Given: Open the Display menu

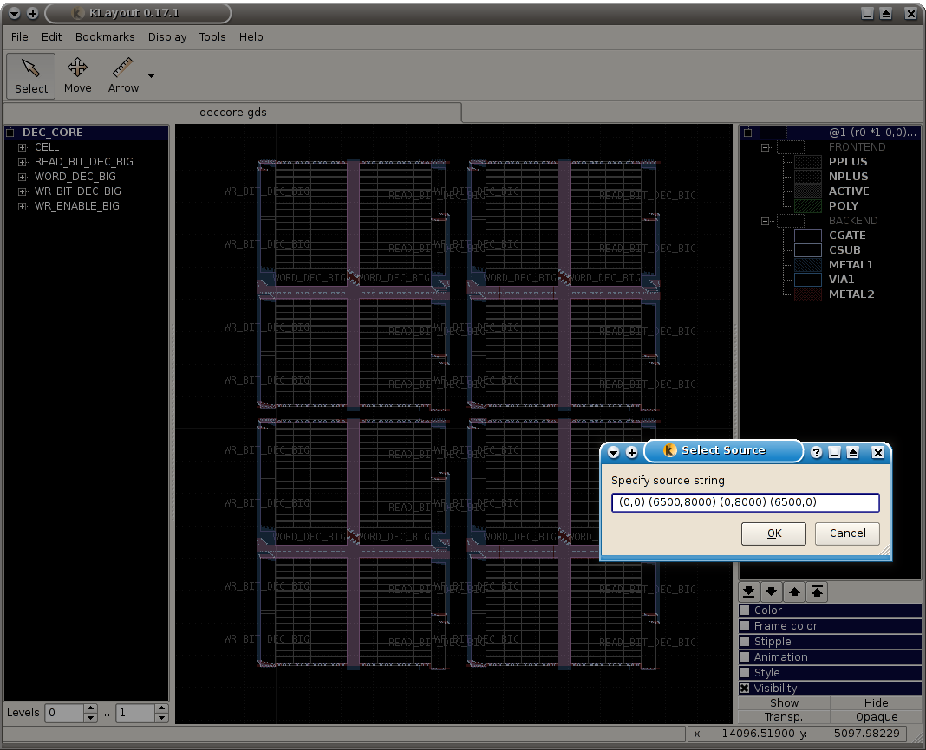Looking at the screenshot, I should (166, 37).
